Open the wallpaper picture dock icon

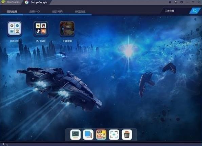coord(75,135)
